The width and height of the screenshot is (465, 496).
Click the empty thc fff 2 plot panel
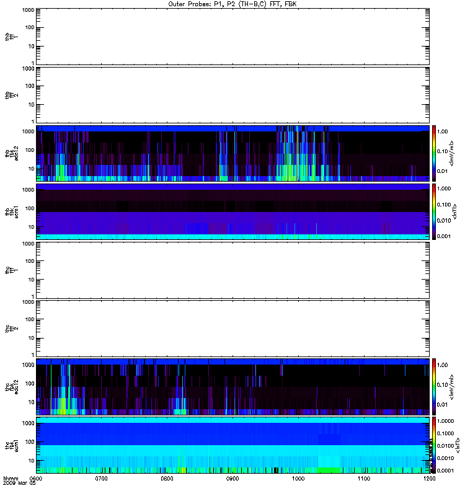(233, 329)
